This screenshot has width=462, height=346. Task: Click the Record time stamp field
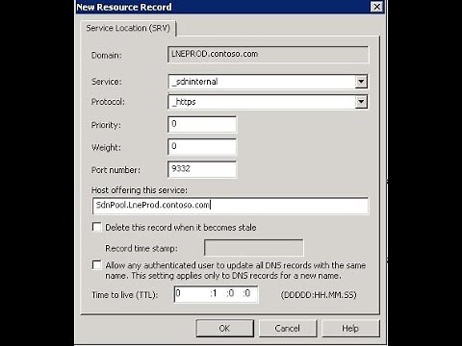point(253,248)
